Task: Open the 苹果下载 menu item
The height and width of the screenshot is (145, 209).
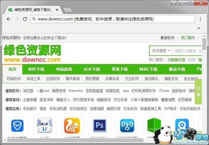Action: 120,69
